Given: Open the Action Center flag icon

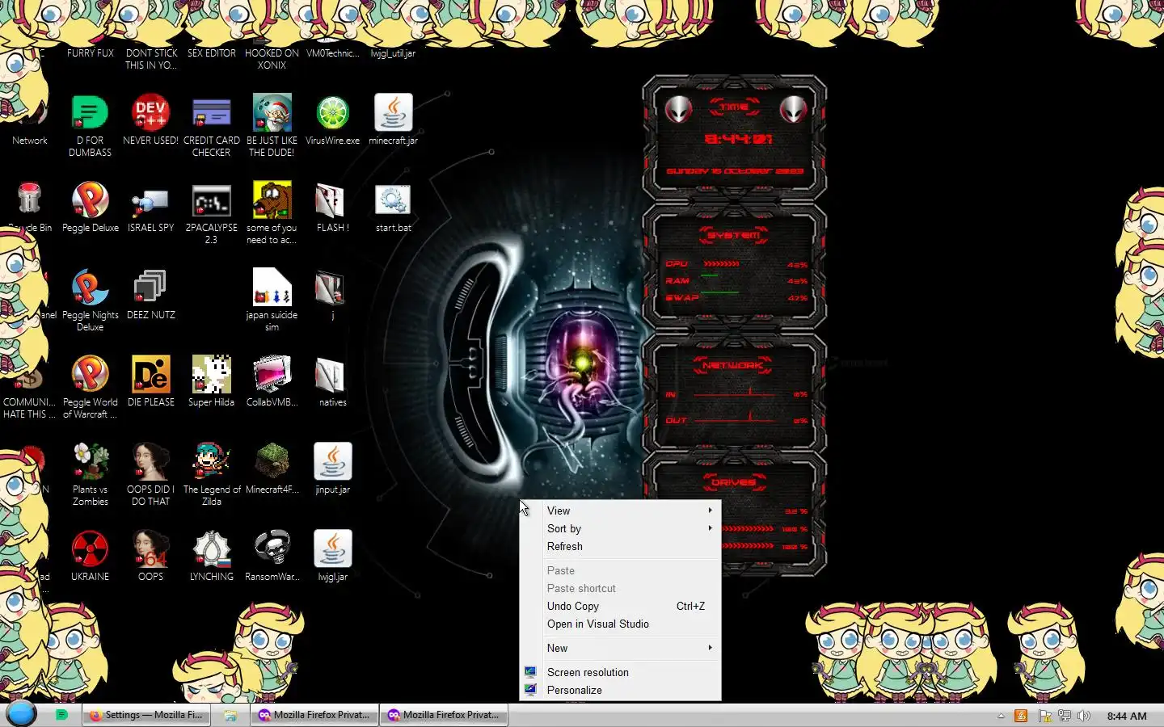Looking at the screenshot, I should tap(1045, 716).
